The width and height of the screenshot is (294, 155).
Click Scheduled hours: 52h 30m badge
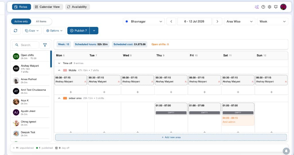click(x=91, y=44)
